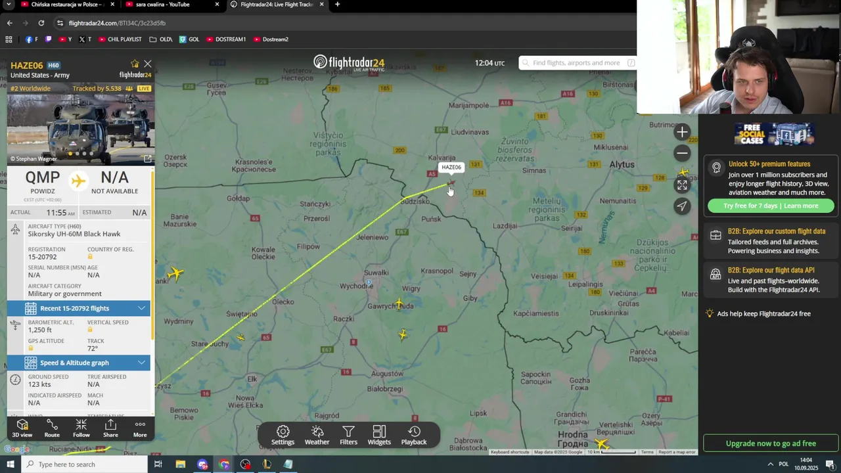Click Upgrade now to go ad free

pyautogui.click(x=771, y=443)
